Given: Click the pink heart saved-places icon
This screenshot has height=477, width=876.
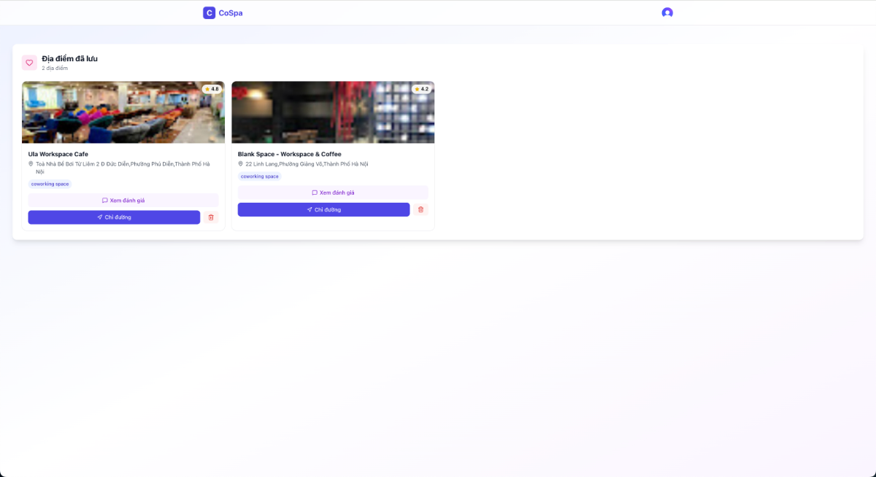Looking at the screenshot, I should (x=28, y=63).
